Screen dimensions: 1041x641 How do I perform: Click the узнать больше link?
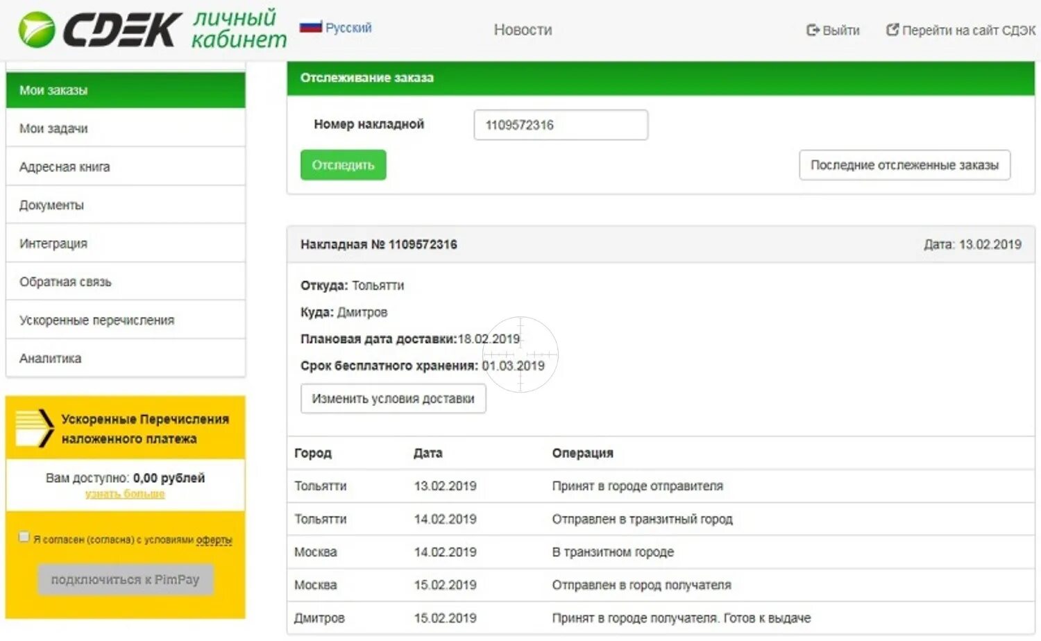point(125,494)
